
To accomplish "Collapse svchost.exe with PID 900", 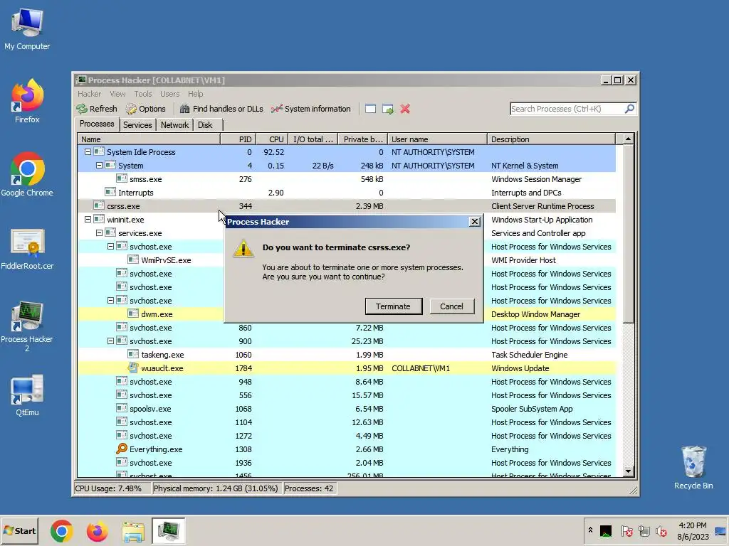I will 110,341.
